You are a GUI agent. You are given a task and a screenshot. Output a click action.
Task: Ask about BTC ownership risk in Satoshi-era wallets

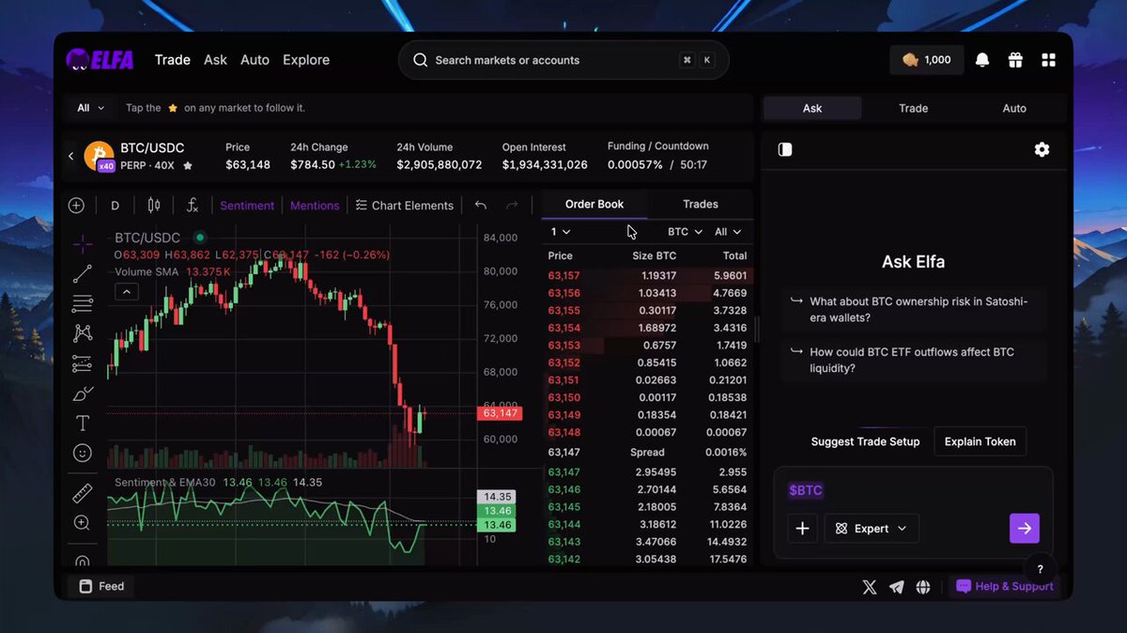pyautogui.click(x=913, y=310)
